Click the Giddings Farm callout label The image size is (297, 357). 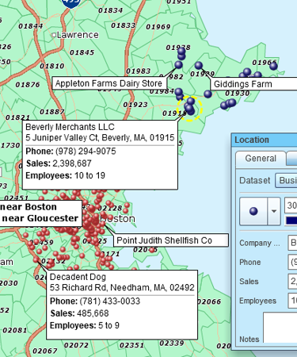pyautogui.click(x=254, y=84)
